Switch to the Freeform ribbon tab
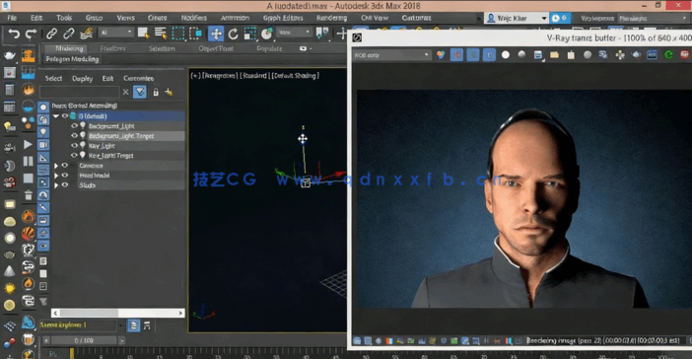Screen dimensions: 692x359 pyautogui.click(x=112, y=48)
